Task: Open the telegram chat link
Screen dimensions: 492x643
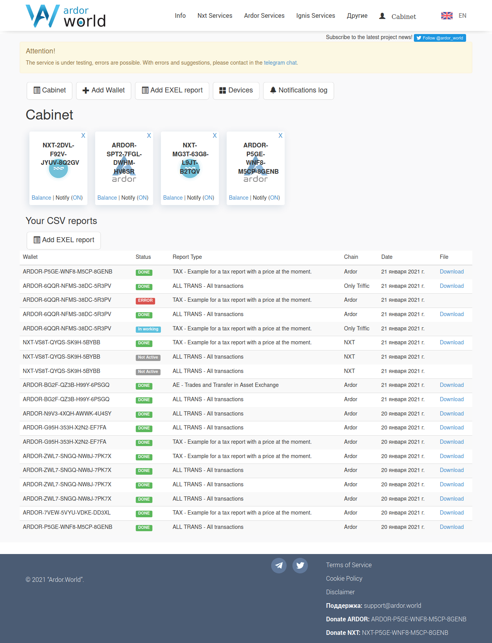Action: tap(280, 63)
